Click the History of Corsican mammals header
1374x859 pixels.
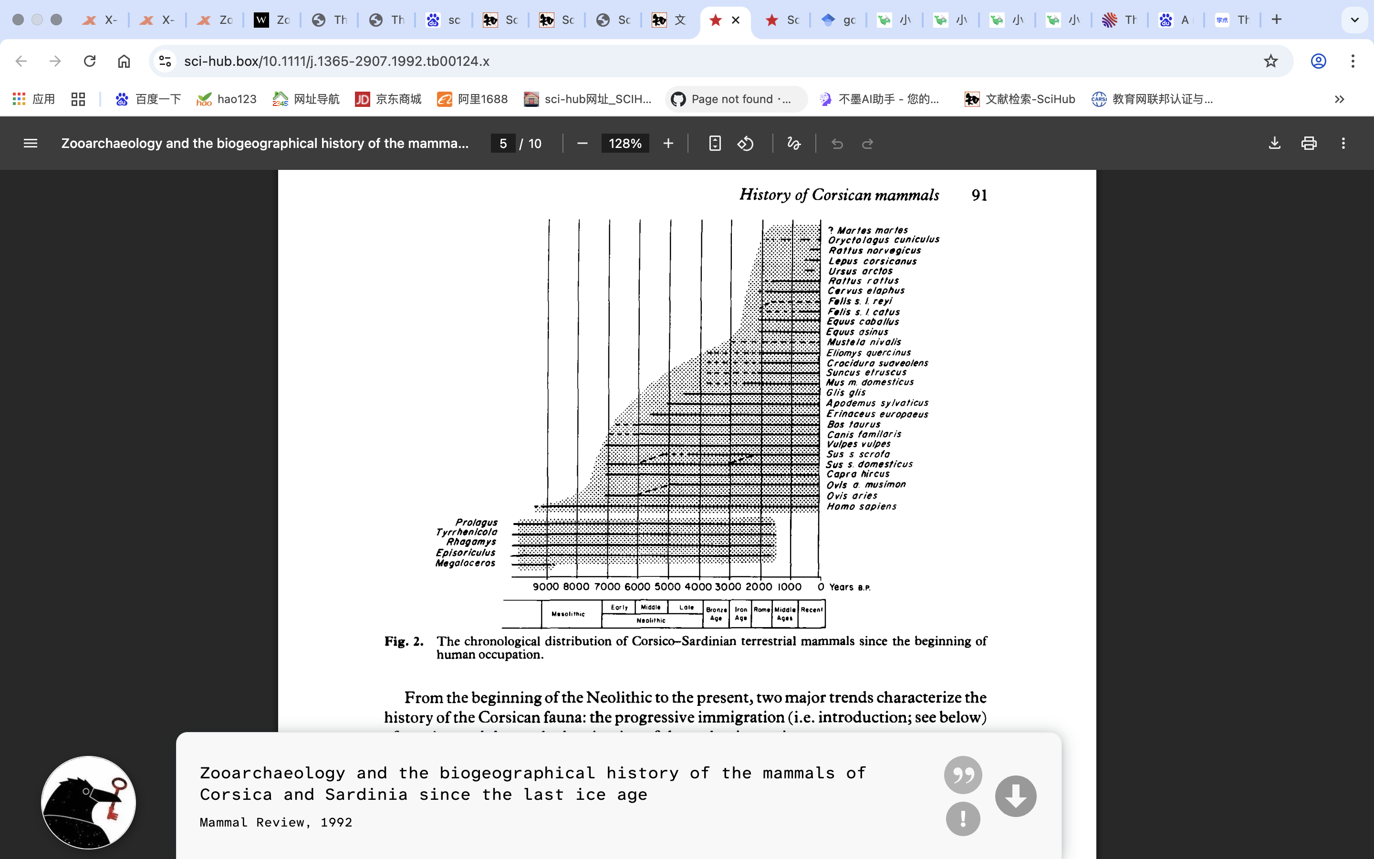[839, 195]
